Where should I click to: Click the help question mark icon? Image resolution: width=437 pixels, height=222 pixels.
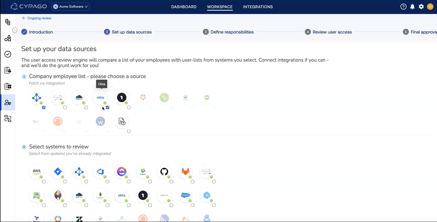[404, 7]
